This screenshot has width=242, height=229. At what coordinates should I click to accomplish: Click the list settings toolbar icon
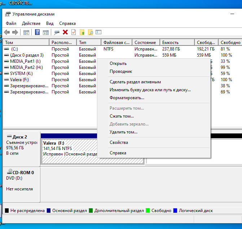98,32
